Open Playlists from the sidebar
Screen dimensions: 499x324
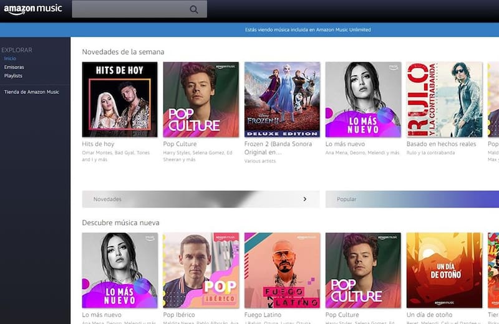coord(13,76)
